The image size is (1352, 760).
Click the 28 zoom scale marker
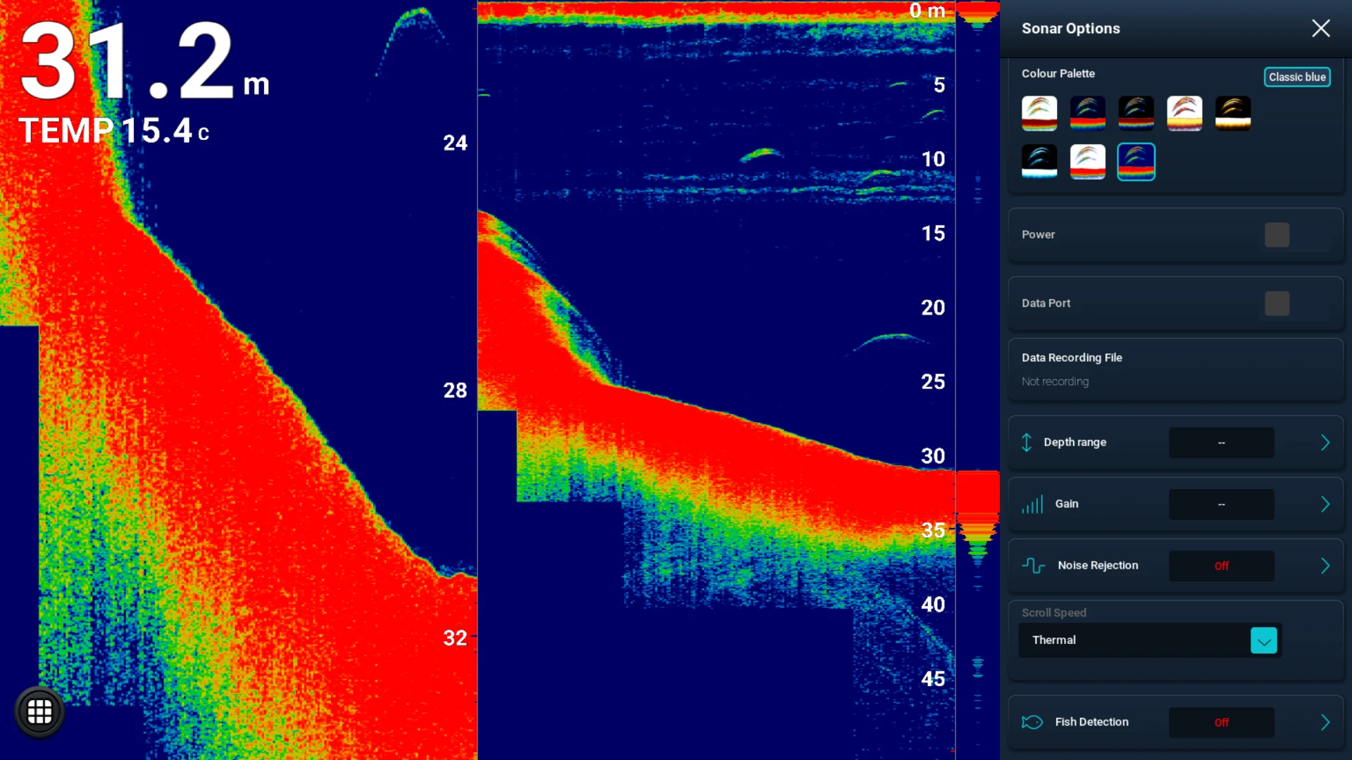[455, 391]
